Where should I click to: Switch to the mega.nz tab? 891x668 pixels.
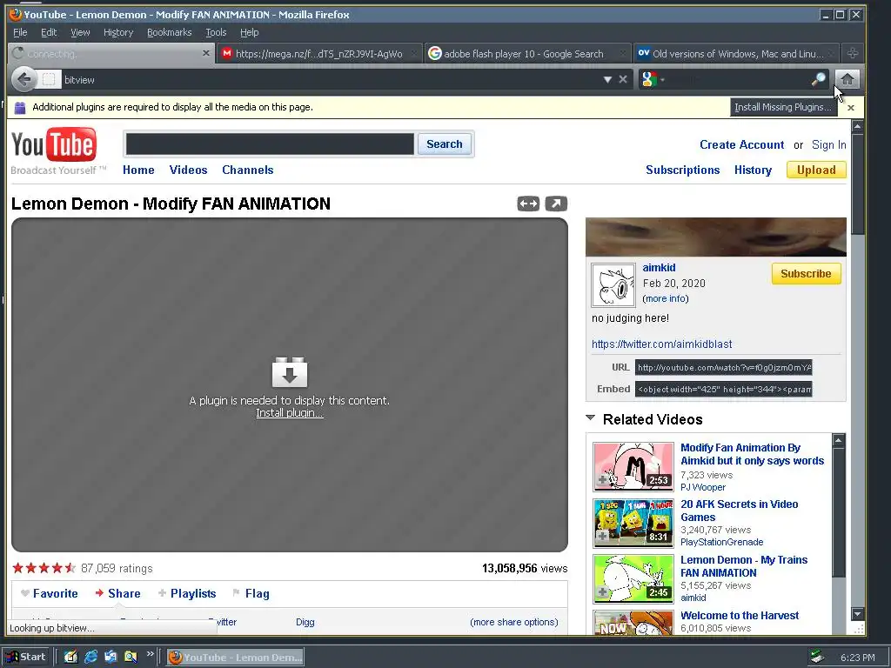(x=319, y=54)
